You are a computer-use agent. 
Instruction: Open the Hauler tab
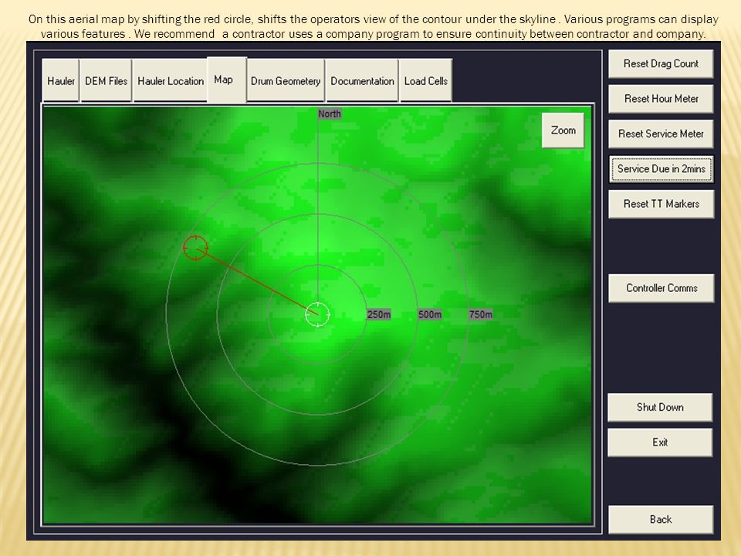pos(60,80)
